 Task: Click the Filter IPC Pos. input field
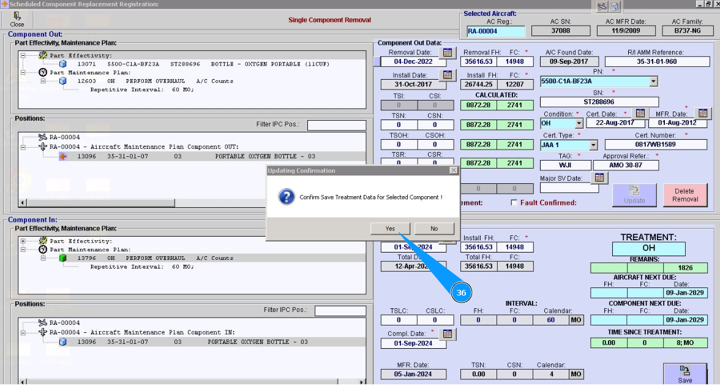336,125
